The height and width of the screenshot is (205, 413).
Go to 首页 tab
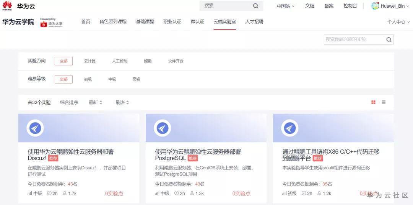(x=86, y=21)
